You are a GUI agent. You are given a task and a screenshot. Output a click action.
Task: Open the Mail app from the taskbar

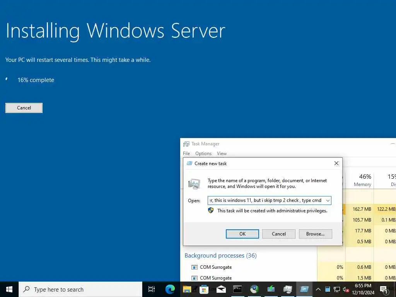tap(221, 289)
